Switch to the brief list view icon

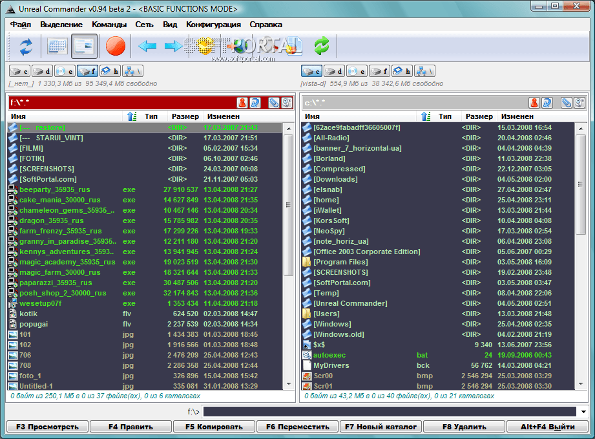point(57,47)
